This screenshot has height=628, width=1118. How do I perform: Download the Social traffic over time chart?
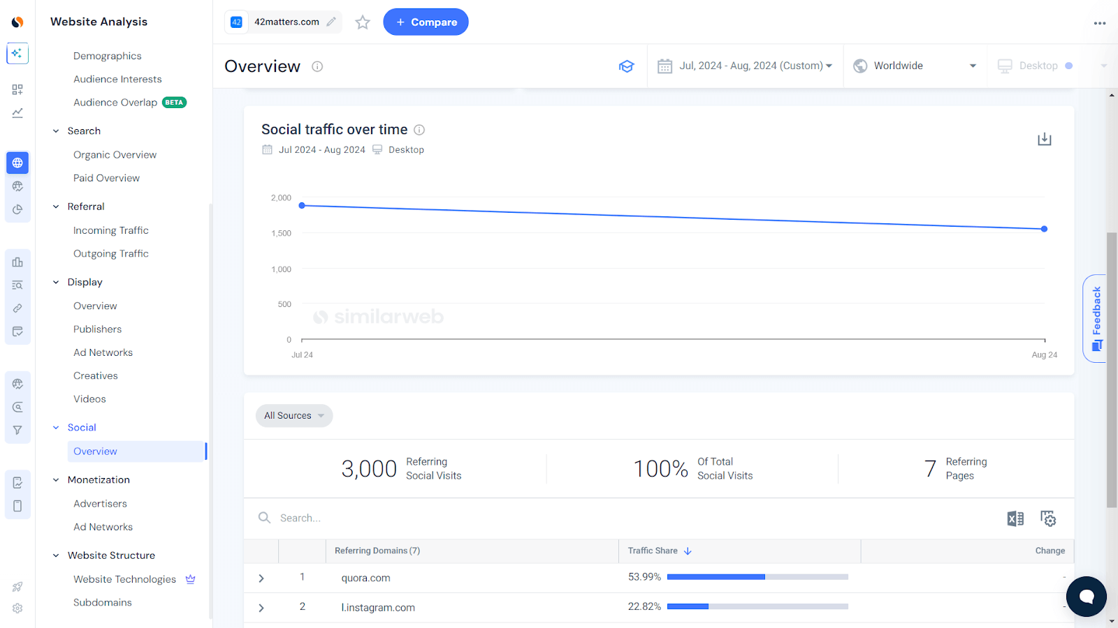1044,139
